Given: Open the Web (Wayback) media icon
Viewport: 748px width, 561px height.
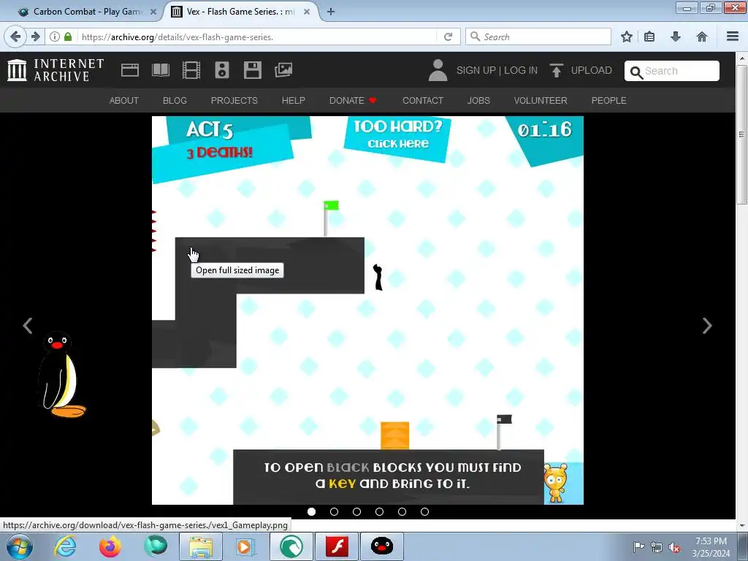Looking at the screenshot, I should click(x=130, y=70).
